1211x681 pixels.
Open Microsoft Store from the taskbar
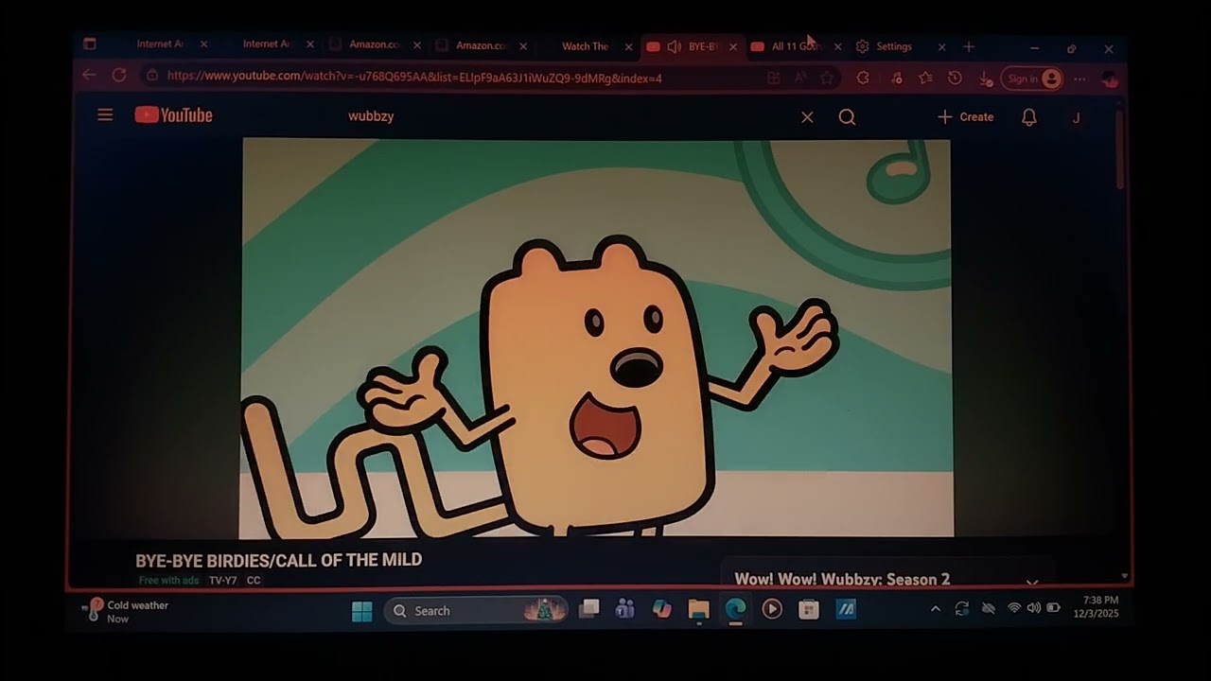809,610
